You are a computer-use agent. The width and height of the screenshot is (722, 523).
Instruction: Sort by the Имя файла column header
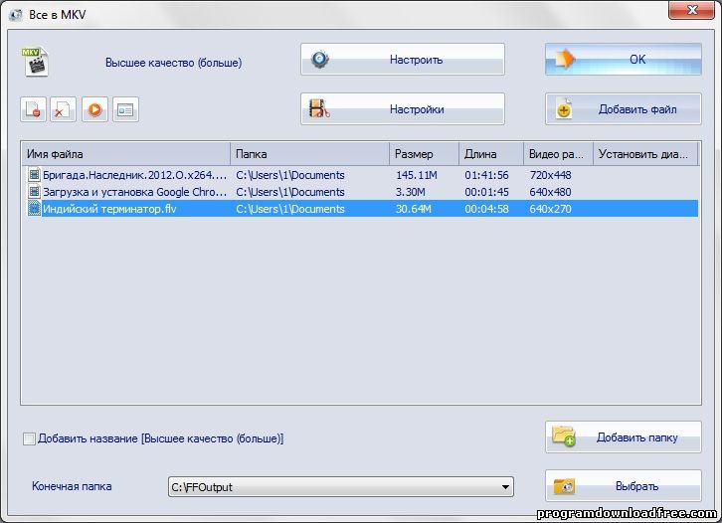(x=125, y=154)
